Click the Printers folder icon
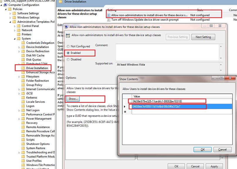The width and height of the screenshot is (237, 169). [x=19, y=35]
